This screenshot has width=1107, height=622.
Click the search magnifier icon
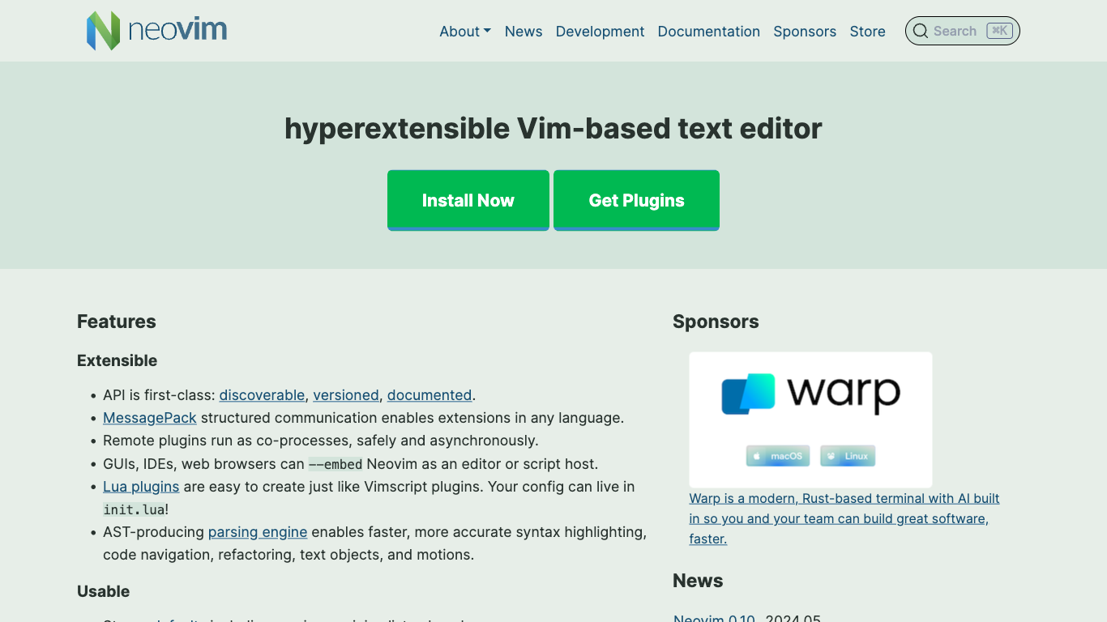921,31
